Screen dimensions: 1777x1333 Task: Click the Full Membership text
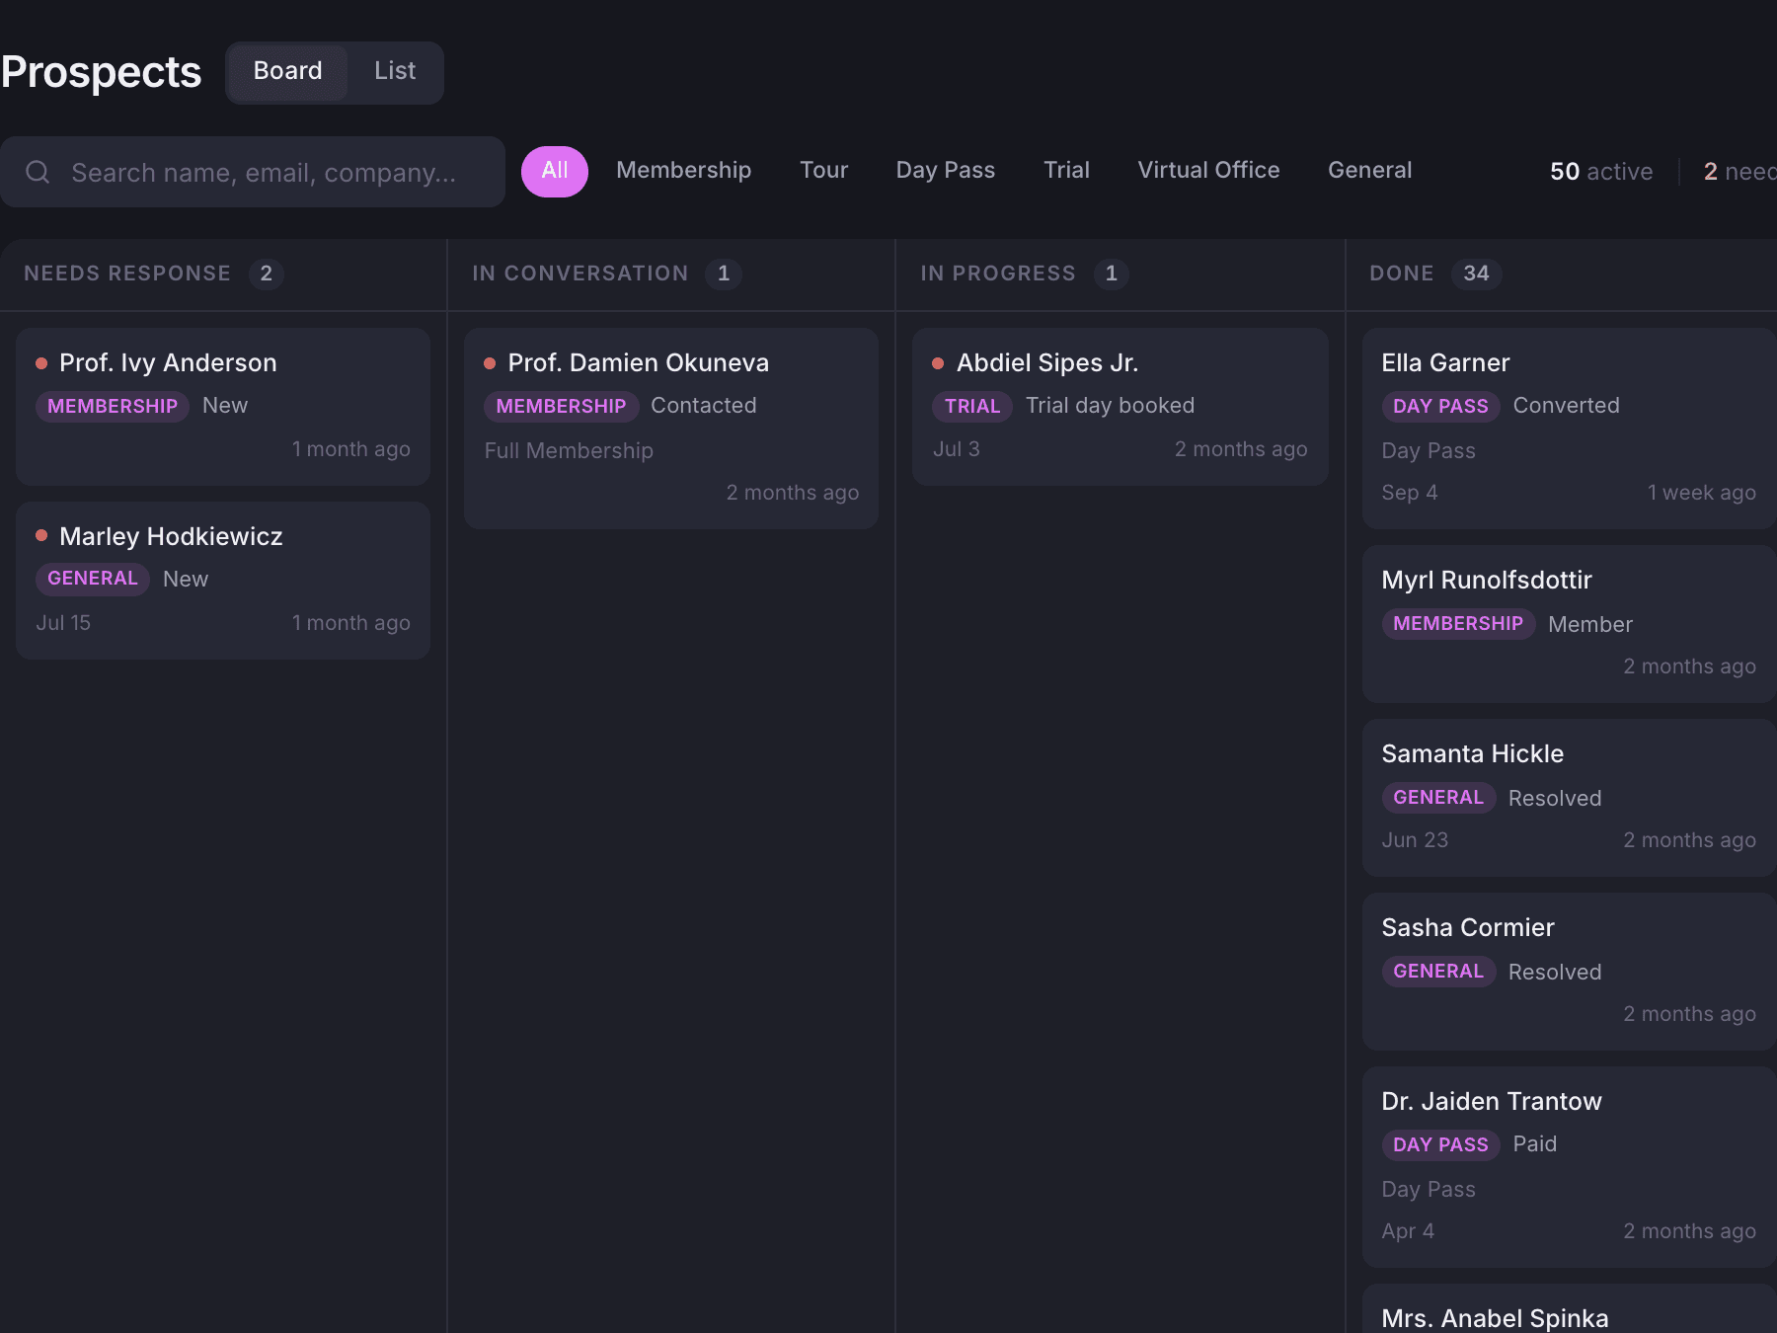coord(569,450)
